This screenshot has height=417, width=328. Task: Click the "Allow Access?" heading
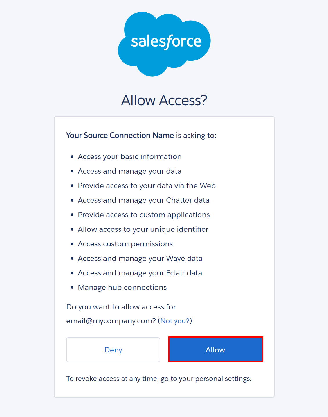[164, 100]
